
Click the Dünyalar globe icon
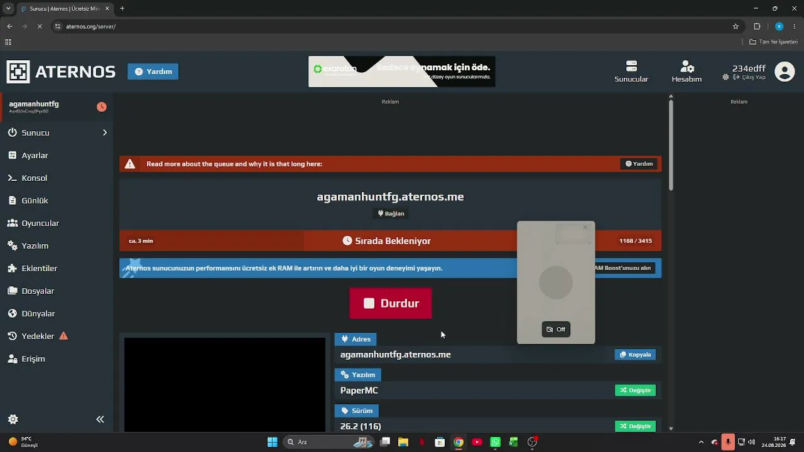[x=12, y=313]
